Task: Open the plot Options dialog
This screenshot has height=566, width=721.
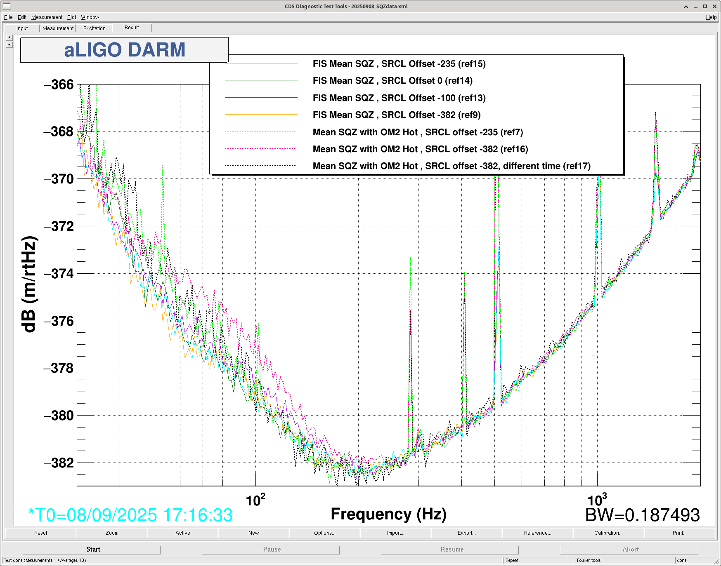Action: pyautogui.click(x=324, y=533)
